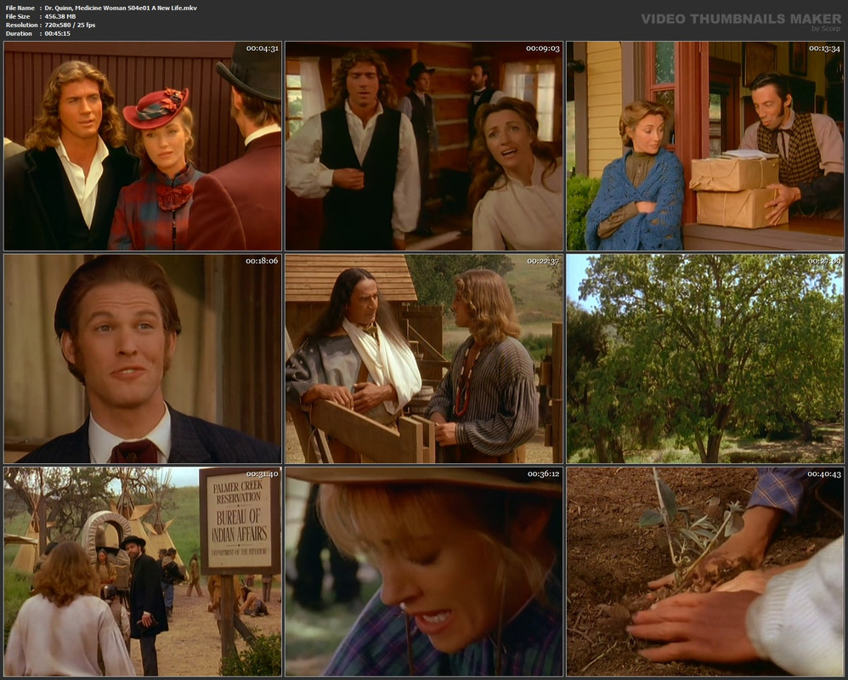Select the frame at 00:22:37
Screen dimensions: 848x680
tap(424, 359)
